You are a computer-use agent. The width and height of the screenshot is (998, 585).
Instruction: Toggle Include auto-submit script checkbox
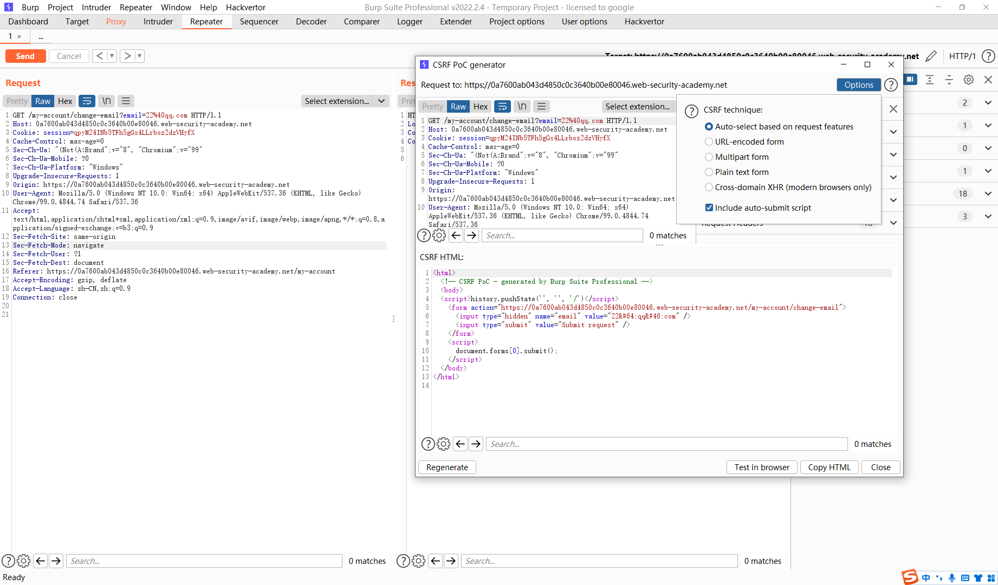pos(709,207)
